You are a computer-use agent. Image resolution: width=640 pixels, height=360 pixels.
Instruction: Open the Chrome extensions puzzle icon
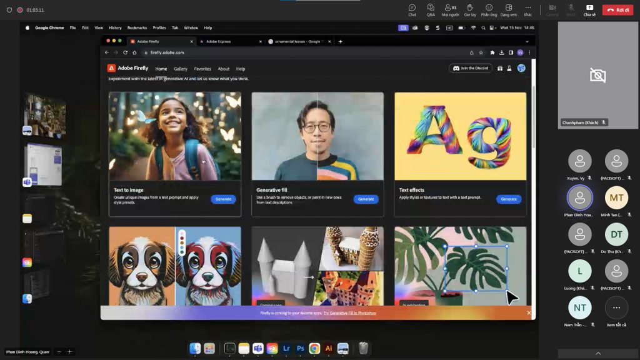[492, 52]
